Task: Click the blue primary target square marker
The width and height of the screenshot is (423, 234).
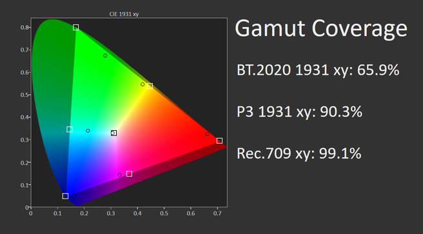Action: [65, 196]
